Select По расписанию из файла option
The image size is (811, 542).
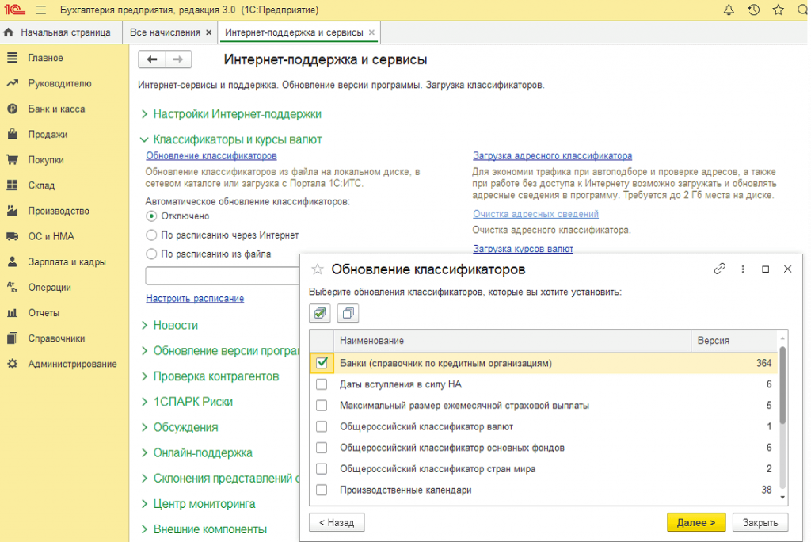coord(151,254)
